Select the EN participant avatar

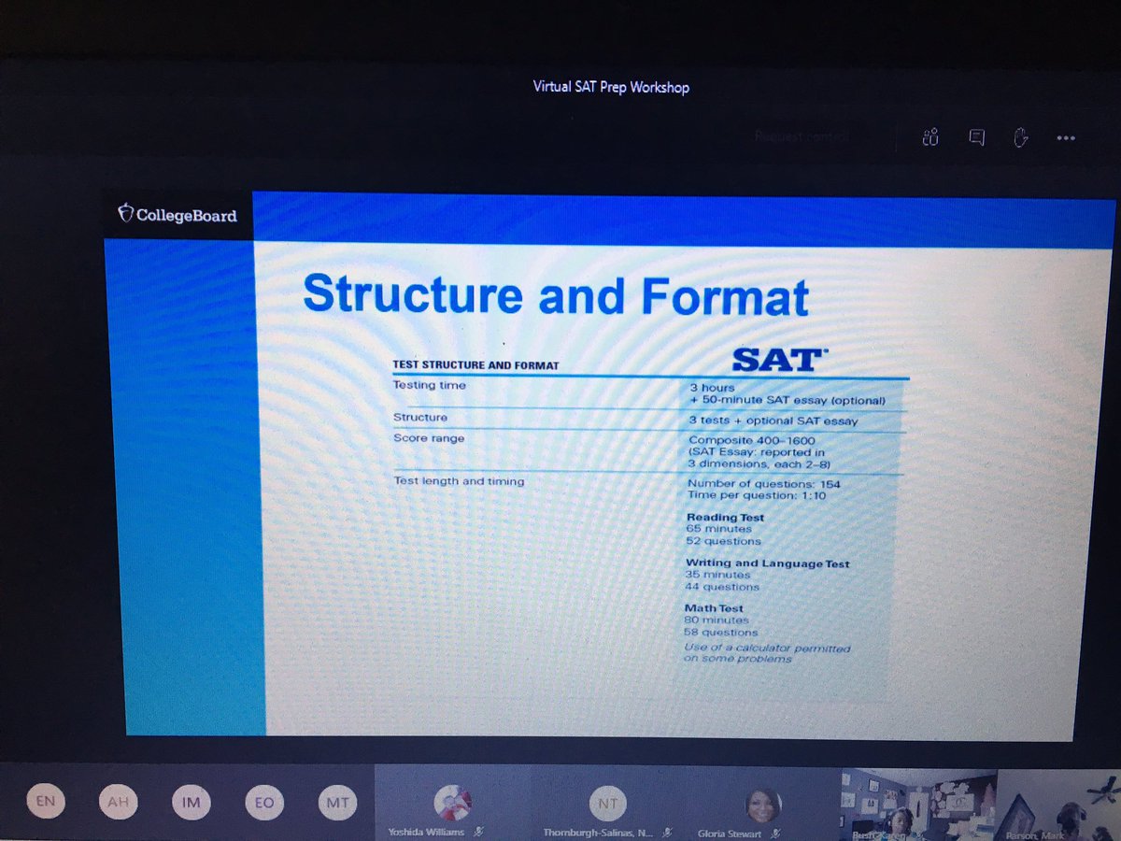point(47,802)
